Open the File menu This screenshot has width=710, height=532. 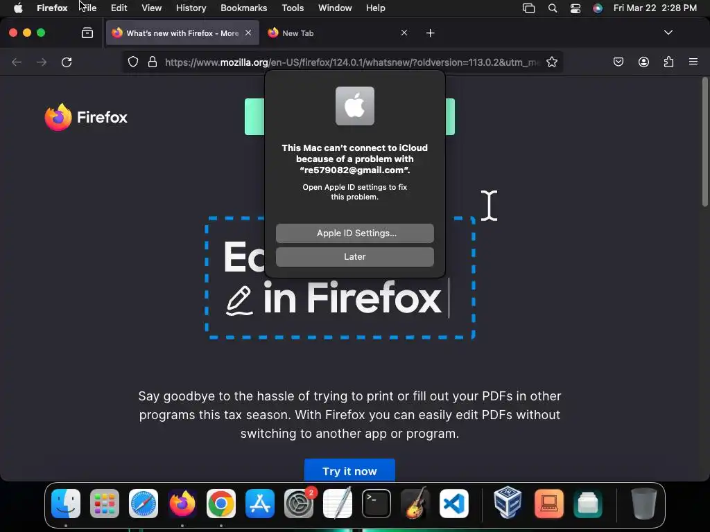coord(89,8)
